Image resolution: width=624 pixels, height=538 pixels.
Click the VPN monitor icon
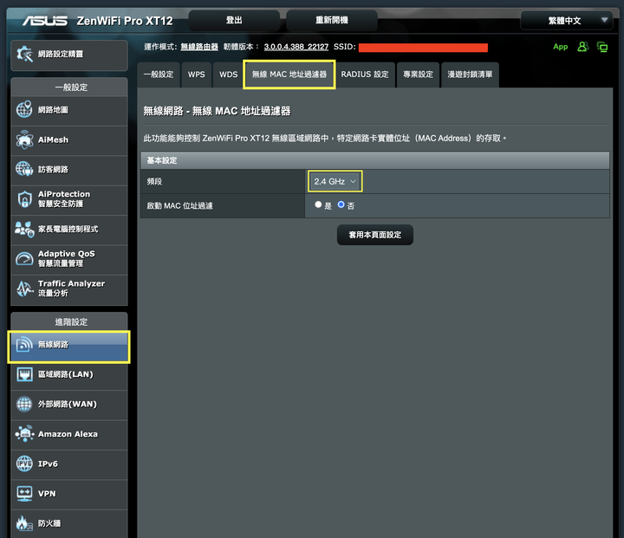24,494
